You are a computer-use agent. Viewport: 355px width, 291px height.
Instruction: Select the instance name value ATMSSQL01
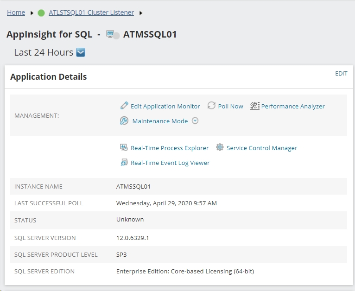tap(133, 186)
